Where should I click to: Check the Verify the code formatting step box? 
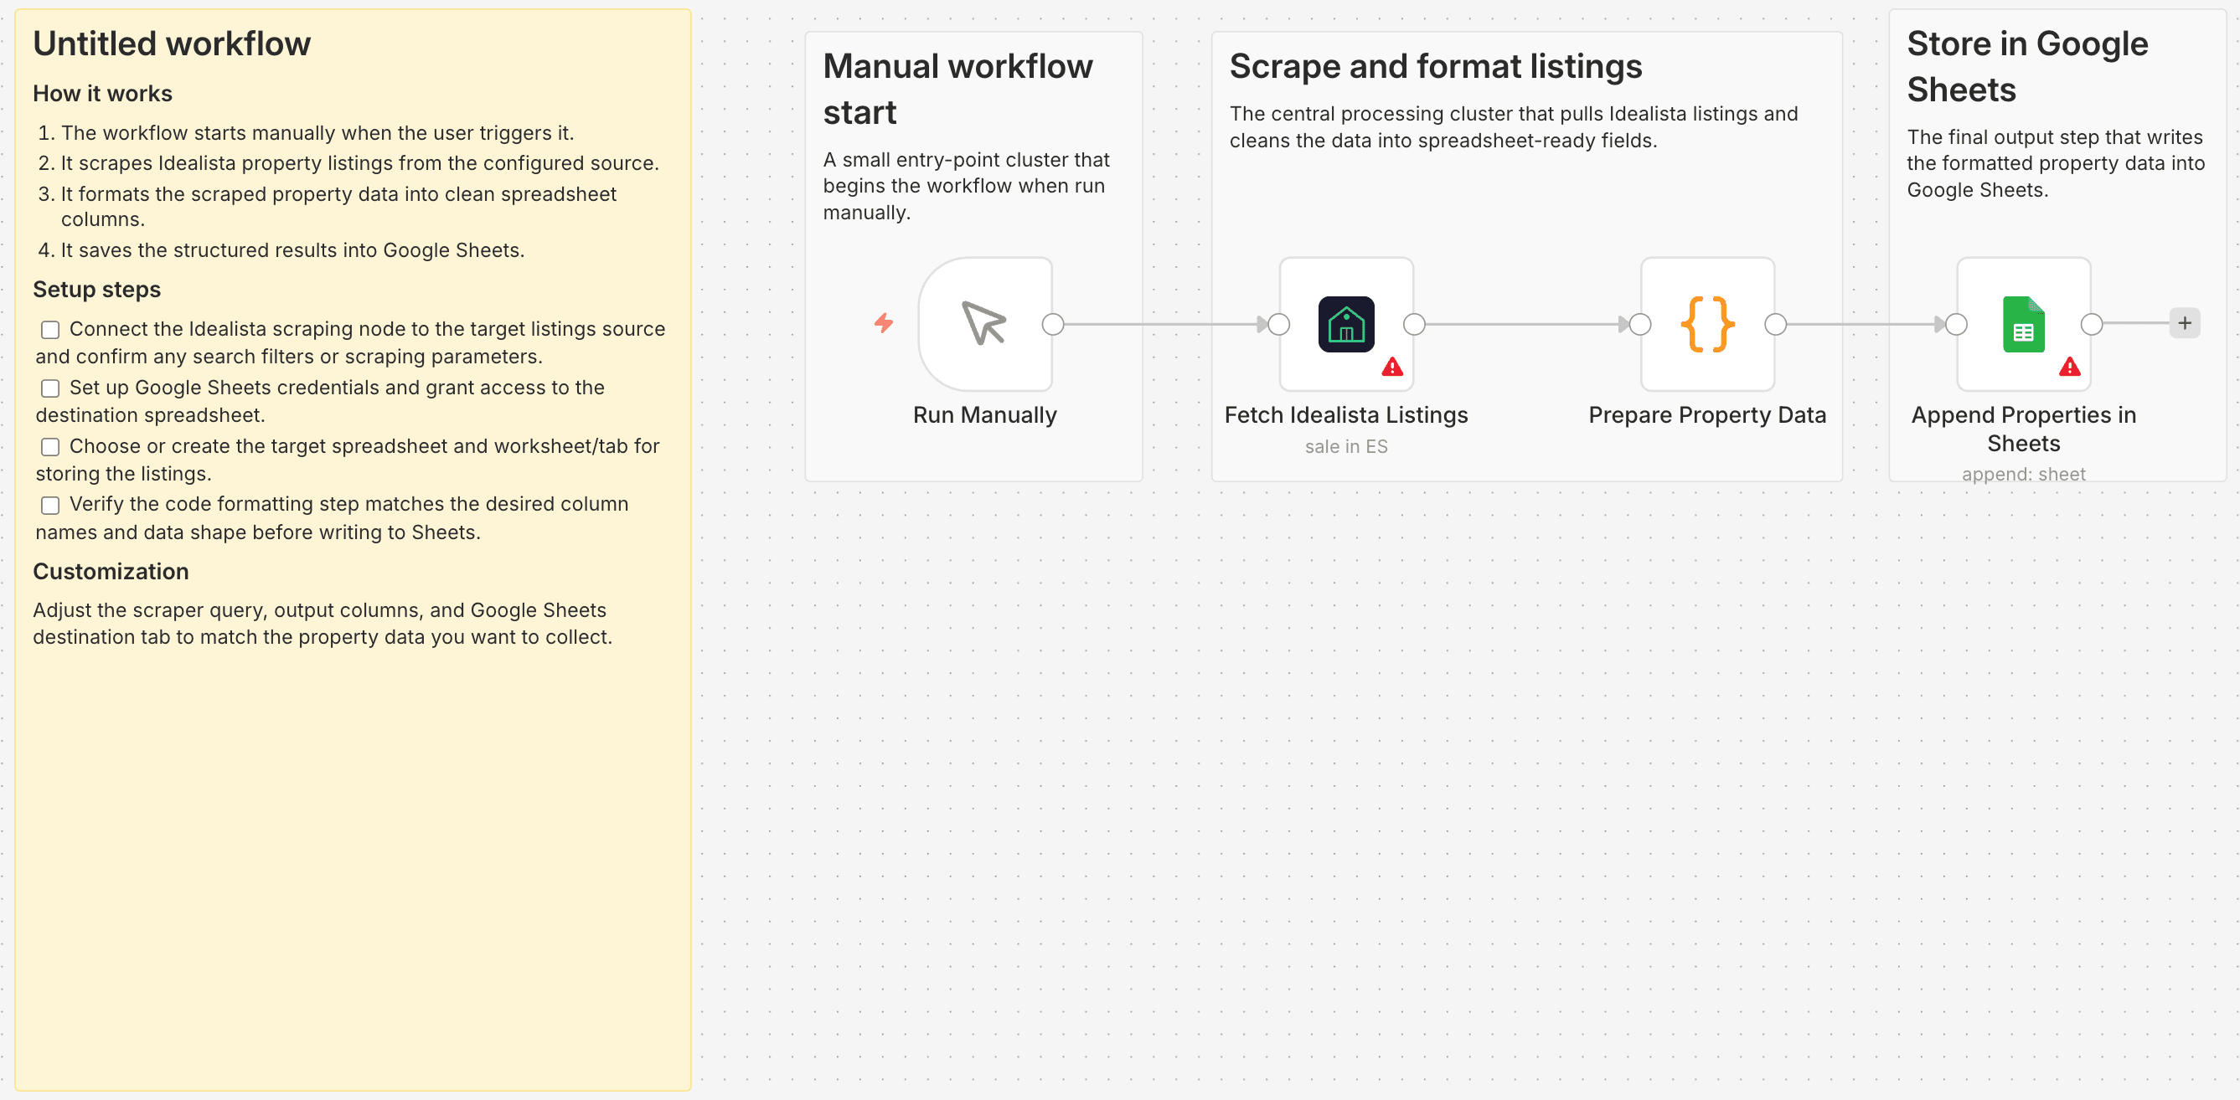50,505
